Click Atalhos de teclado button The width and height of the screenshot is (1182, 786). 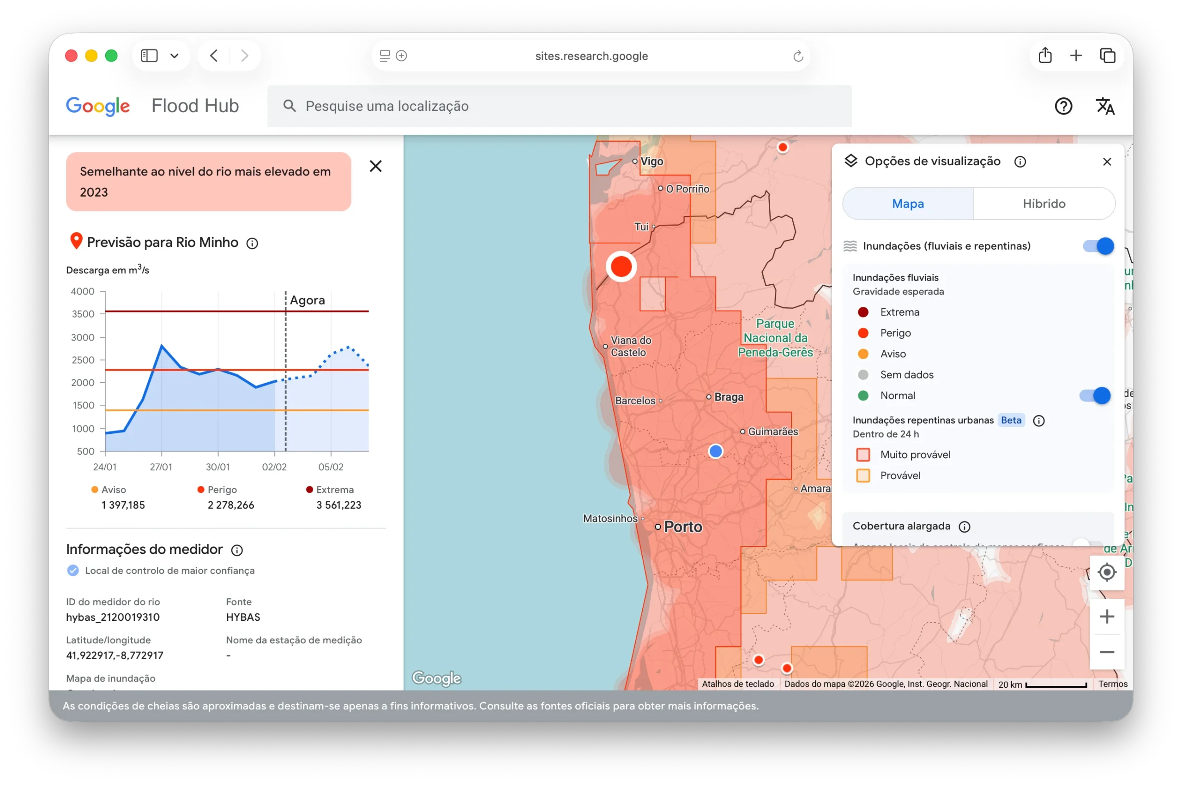tap(737, 684)
